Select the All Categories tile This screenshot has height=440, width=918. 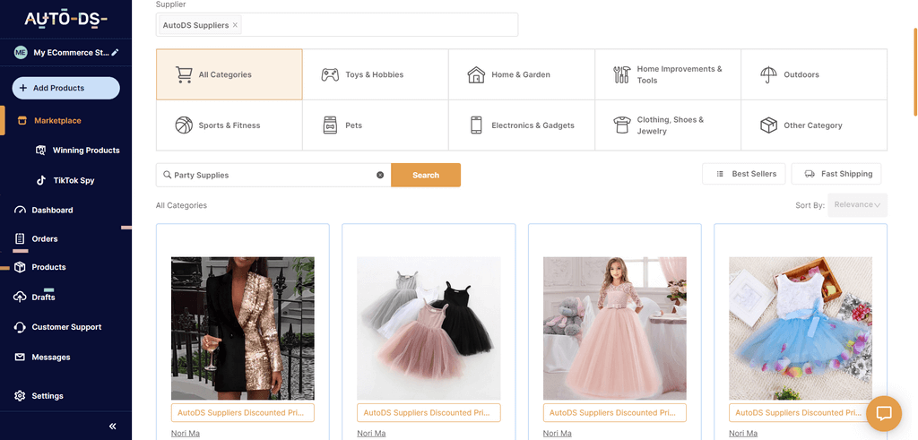229,74
